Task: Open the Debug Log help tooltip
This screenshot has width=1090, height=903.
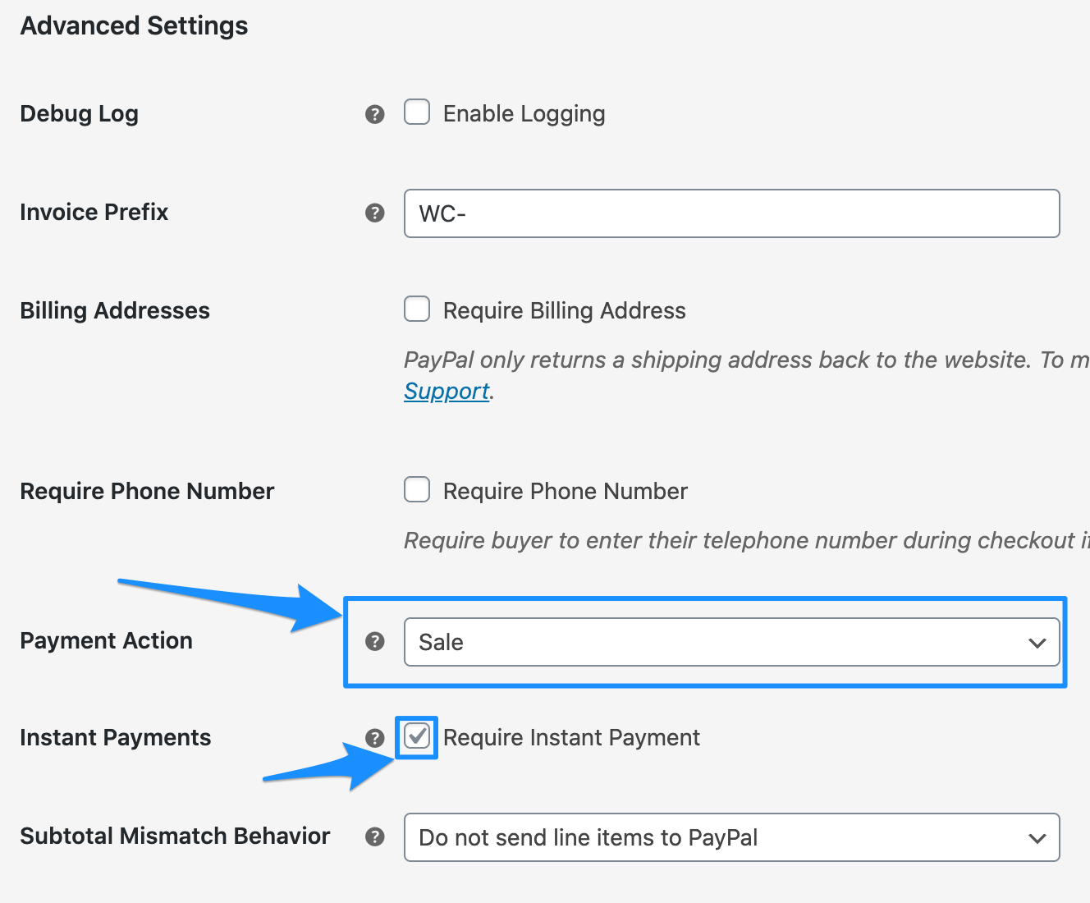Action: 375,114
